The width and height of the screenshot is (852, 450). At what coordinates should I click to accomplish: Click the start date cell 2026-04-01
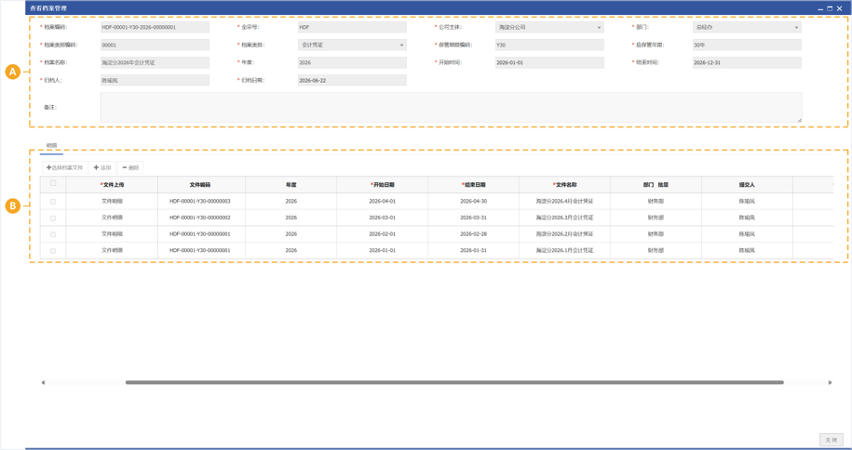pyautogui.click(x=383, y=201)
